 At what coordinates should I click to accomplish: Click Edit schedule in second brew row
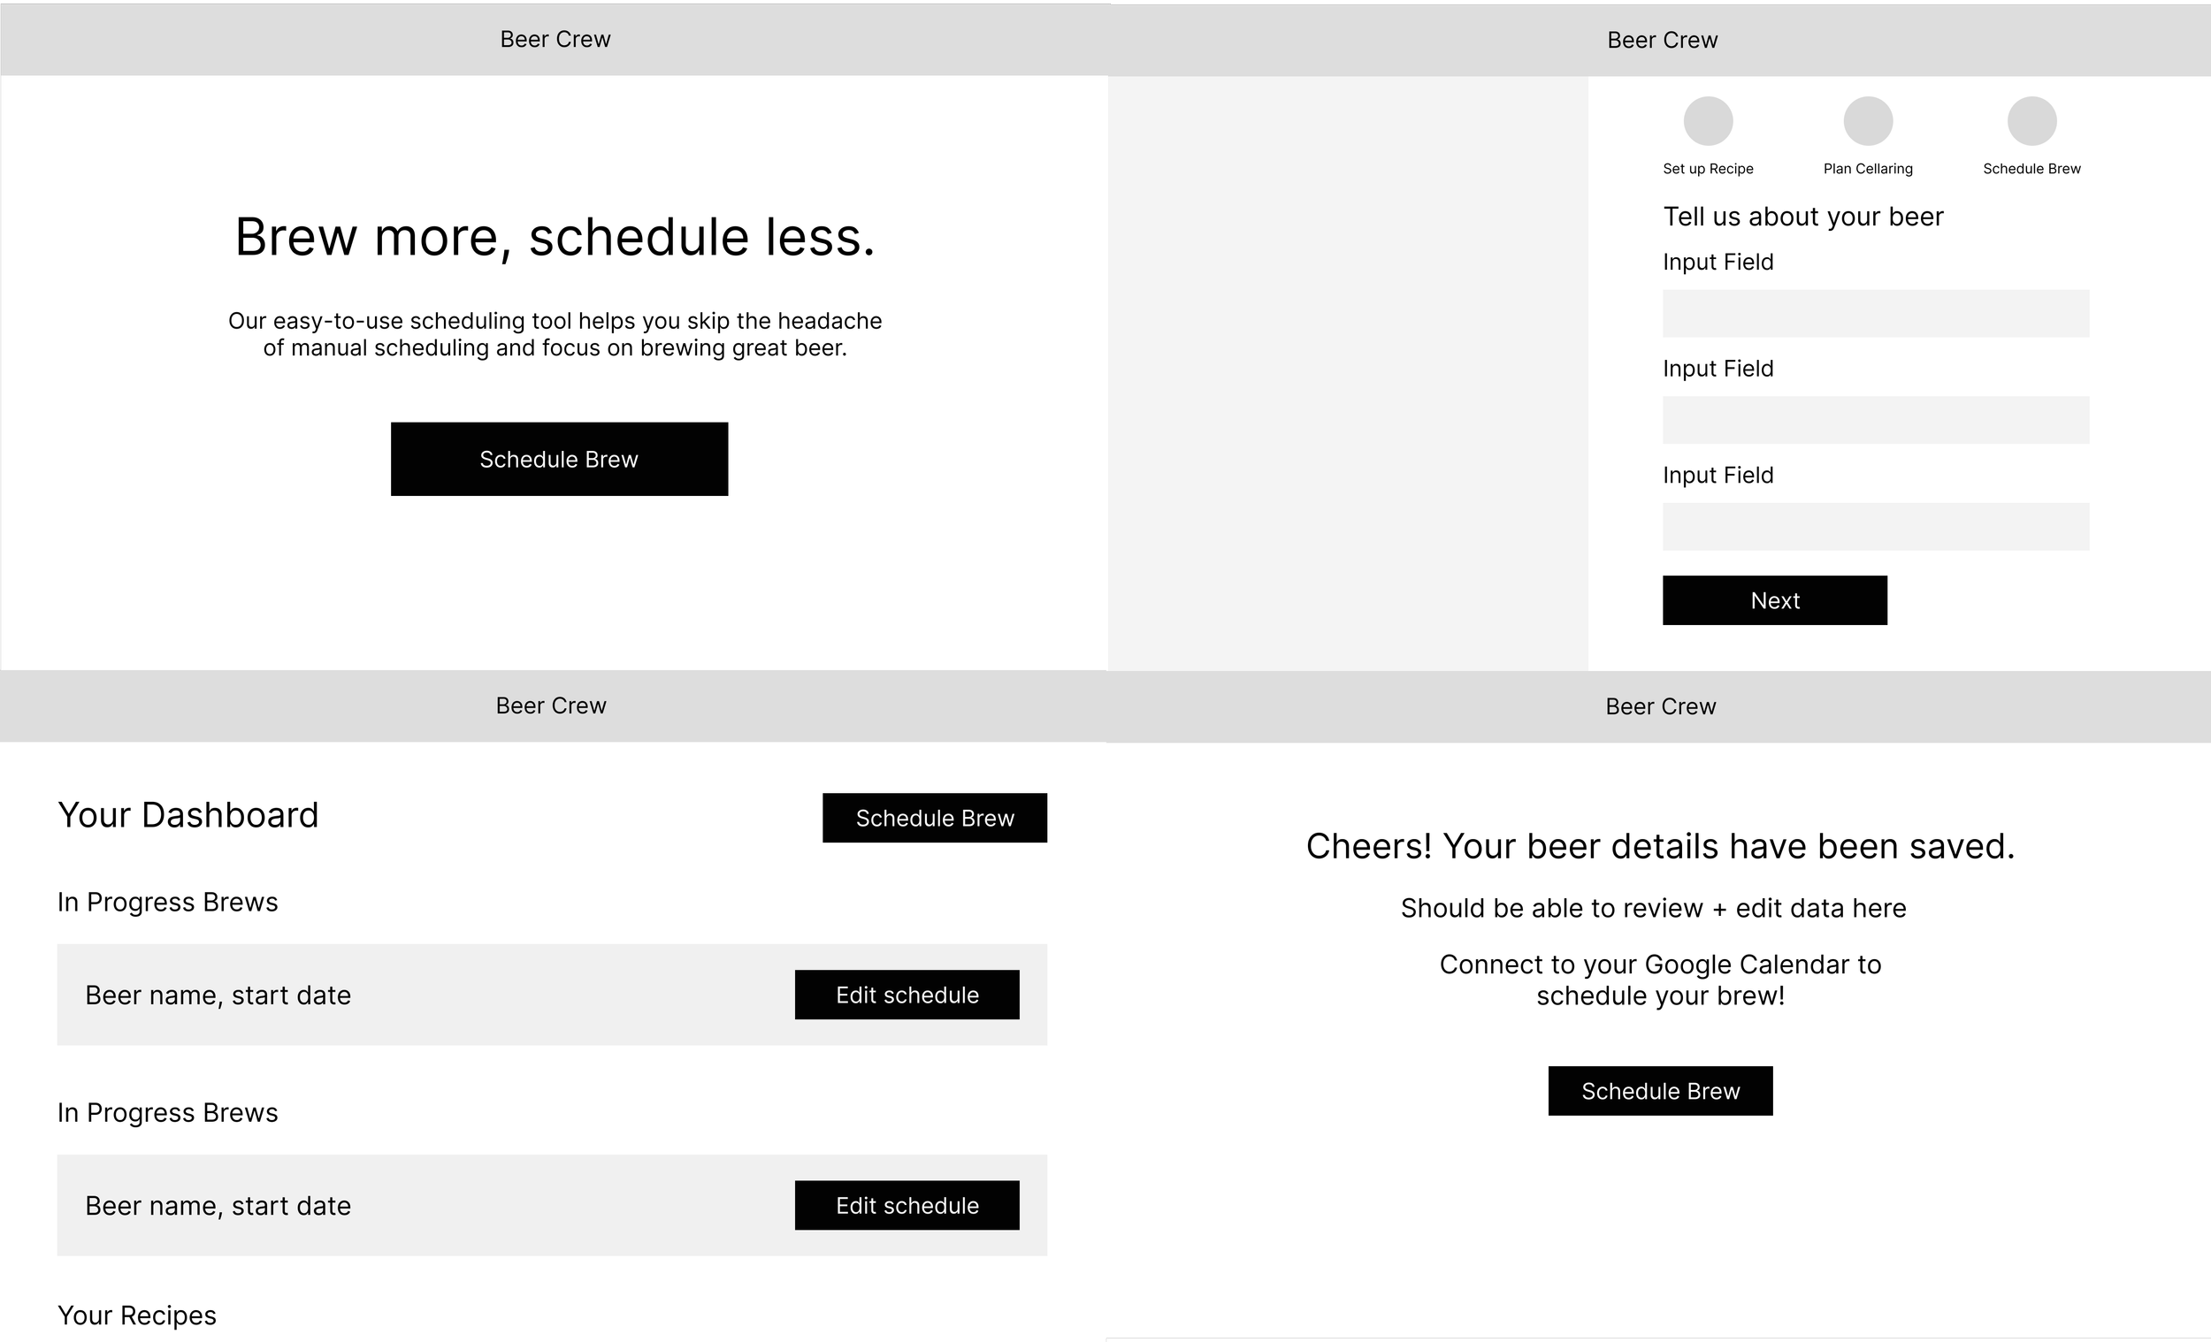coord(907,1205)
